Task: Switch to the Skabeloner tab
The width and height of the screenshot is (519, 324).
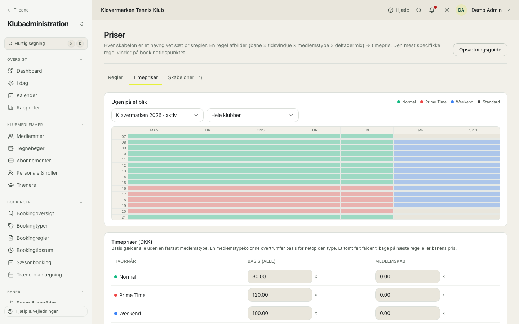Action: point(185,77)
